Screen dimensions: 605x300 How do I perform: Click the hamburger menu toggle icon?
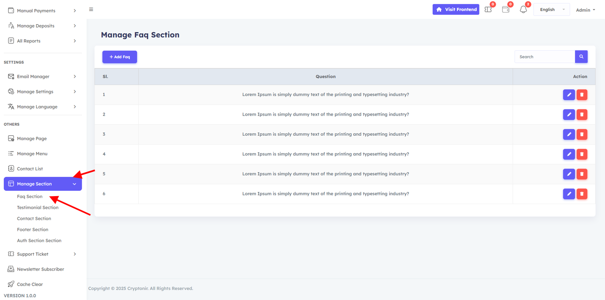pos(91,9)
